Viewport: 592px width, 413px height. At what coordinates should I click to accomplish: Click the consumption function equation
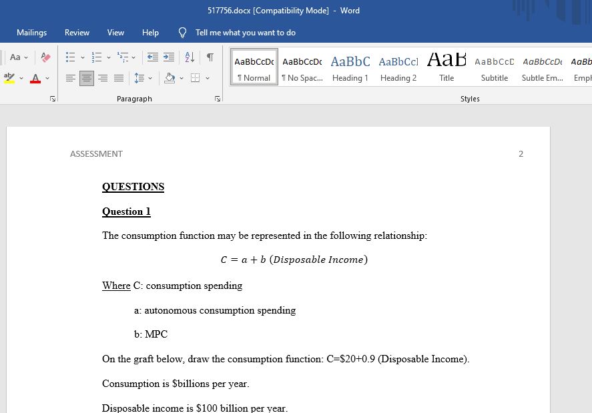point(294,260)
